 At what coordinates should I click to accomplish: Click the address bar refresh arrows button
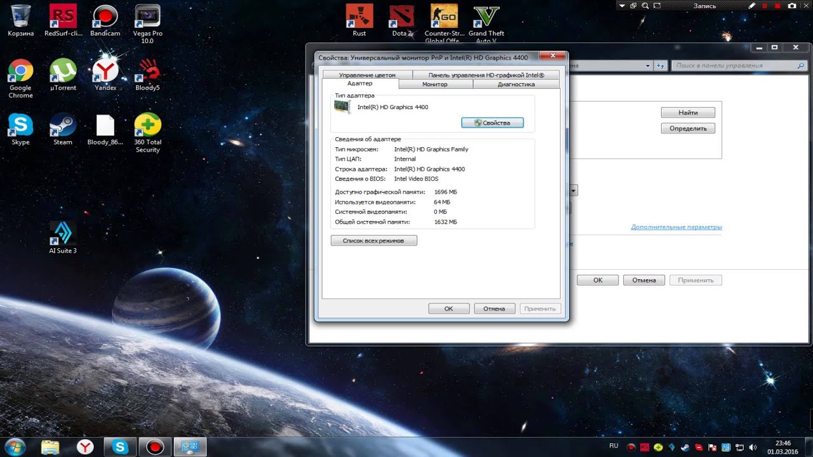coord(661,65)
